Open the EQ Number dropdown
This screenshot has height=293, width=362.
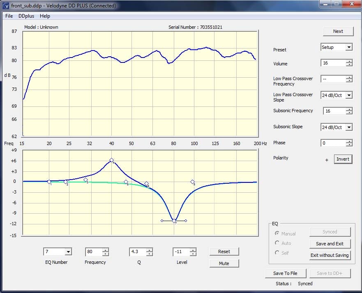click(x=68, y=252)
